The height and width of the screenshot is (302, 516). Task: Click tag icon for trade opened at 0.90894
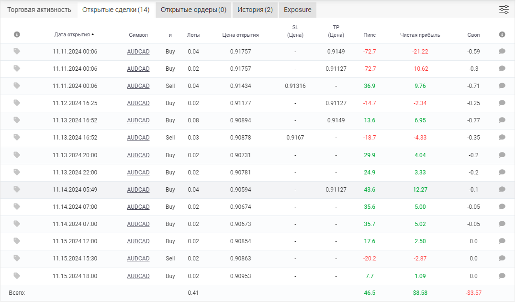pyautogui.click(x=17, y=120)
